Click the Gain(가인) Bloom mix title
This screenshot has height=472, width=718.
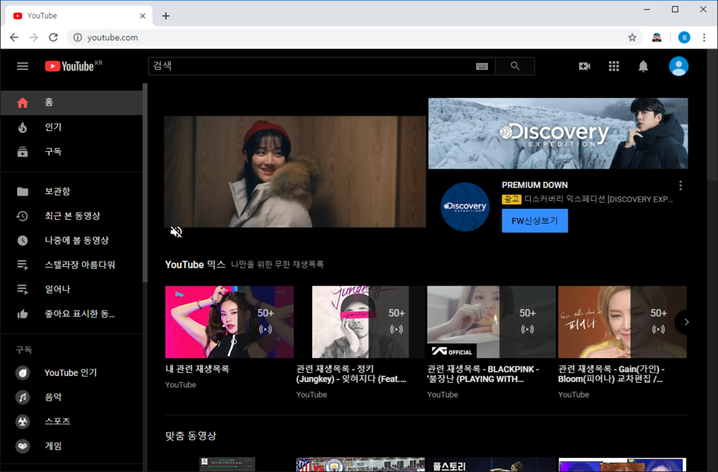[x=611, y=374]
